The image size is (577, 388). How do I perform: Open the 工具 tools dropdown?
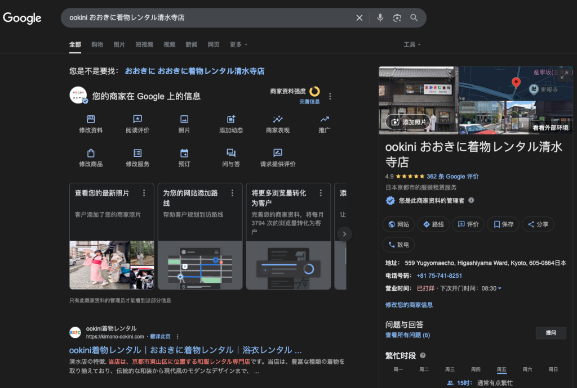412,44
